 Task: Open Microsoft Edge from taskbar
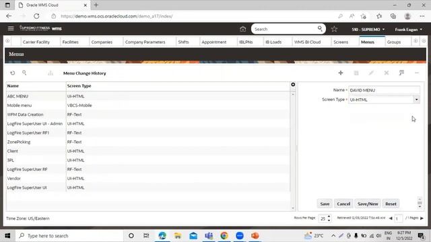[x=162, y=236]
